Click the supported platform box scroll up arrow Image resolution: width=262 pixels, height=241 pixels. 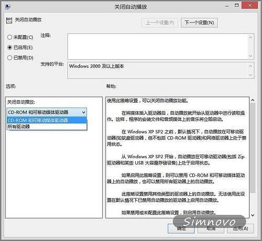[x=250, y=66]
